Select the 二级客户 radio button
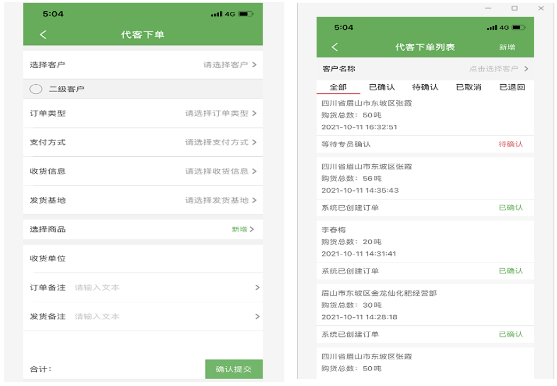The image size is (557, 386). 36,89
